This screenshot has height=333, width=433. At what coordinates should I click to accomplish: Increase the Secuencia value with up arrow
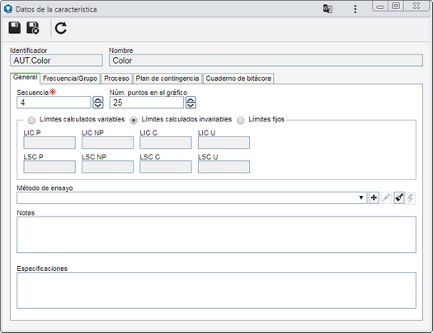[x=98, y=99]
